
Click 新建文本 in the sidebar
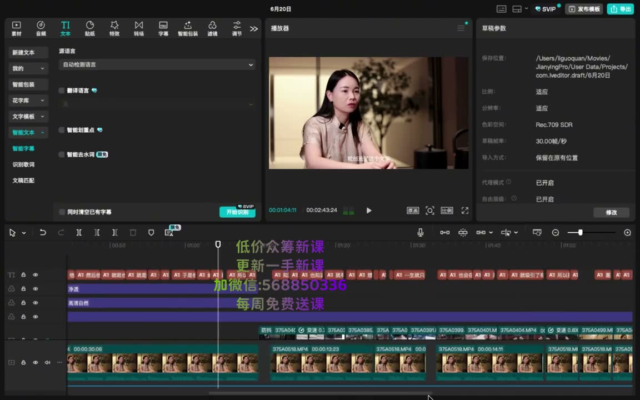(x=28, y=52)
